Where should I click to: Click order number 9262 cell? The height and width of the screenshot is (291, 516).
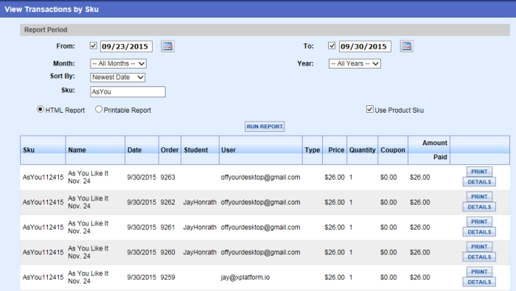[168, 202]
